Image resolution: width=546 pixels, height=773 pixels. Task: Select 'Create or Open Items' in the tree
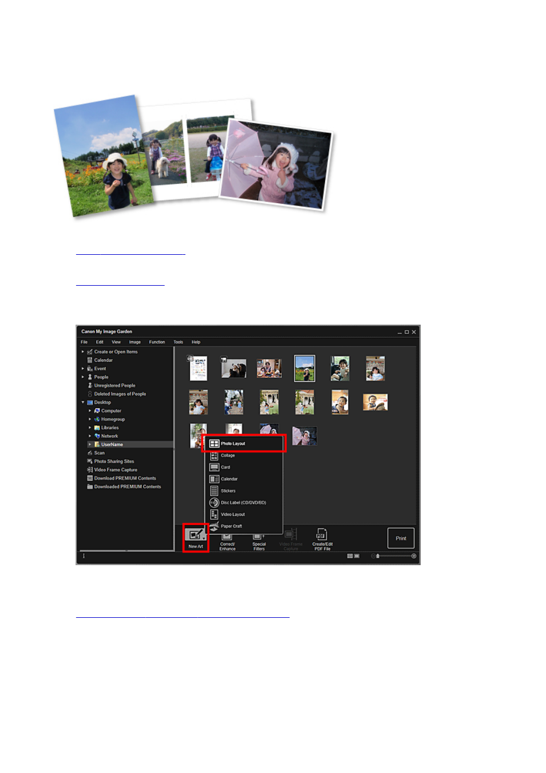pyautogui.click(x=116, y=352)
